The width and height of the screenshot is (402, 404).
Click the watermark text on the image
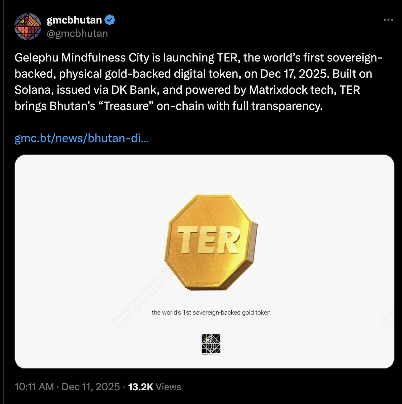pyautogui.click(x=141, y=296)
